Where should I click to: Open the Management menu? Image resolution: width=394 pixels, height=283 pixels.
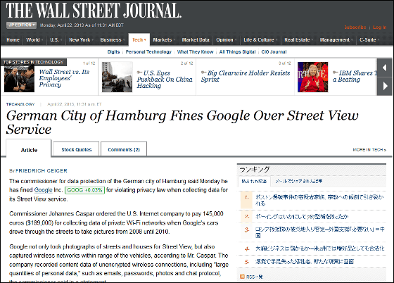(336, 39)
